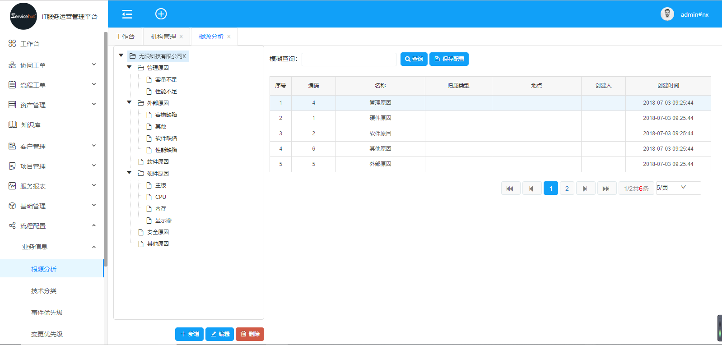722x345 pixels.
Task: Click the red 删除 button
Action: coord(250,334)
